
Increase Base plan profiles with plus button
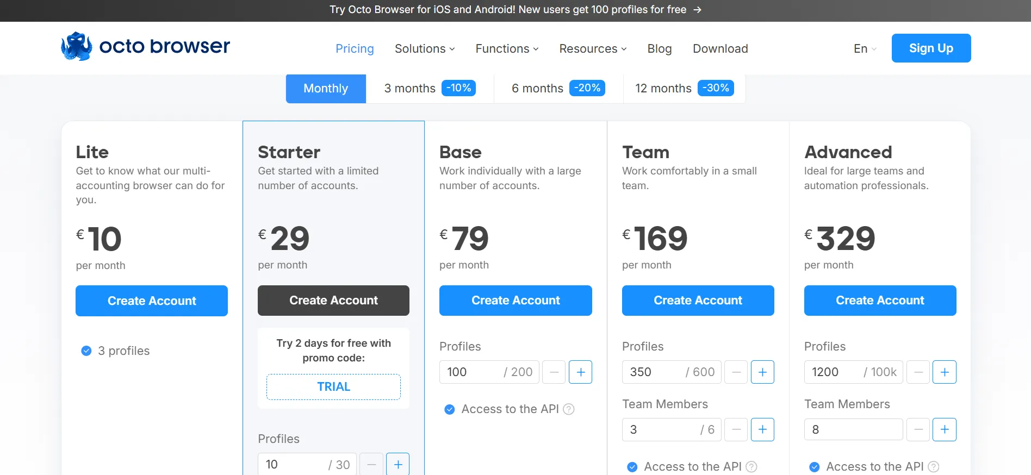point(581,372)
